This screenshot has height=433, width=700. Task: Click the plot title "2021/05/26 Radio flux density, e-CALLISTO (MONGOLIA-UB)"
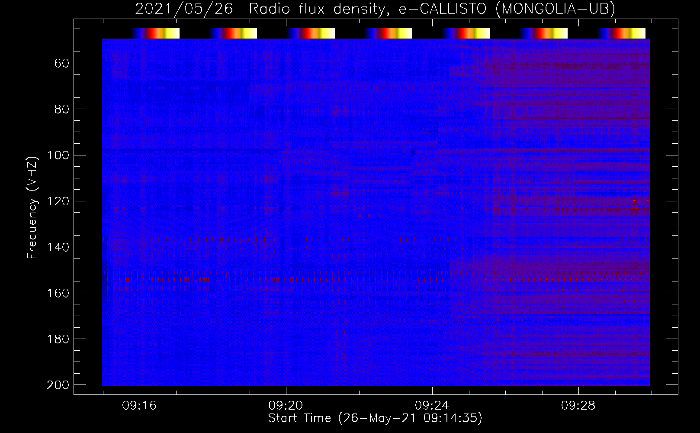375,9
